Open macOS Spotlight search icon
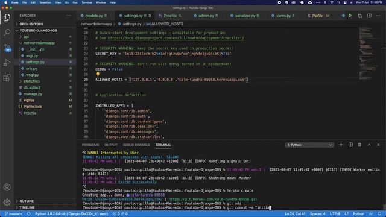386x217 pixels. [x=338, y=2]
